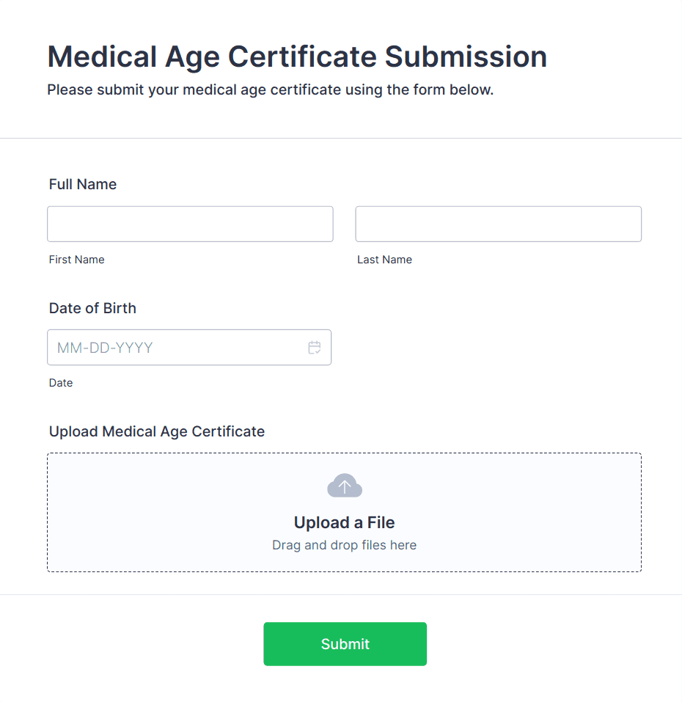Click the "Date of Birth" label
The width and height of the screenshot is (682, 702).
(x=92, y=308)
